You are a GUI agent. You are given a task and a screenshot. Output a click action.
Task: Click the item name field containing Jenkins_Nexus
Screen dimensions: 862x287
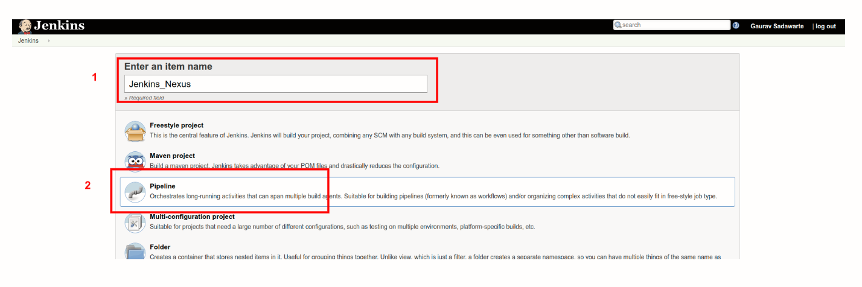click(275, 84)
